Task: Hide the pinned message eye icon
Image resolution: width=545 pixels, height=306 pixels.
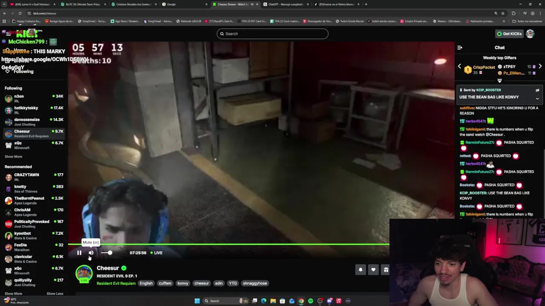Action: [x=537, y=90]
